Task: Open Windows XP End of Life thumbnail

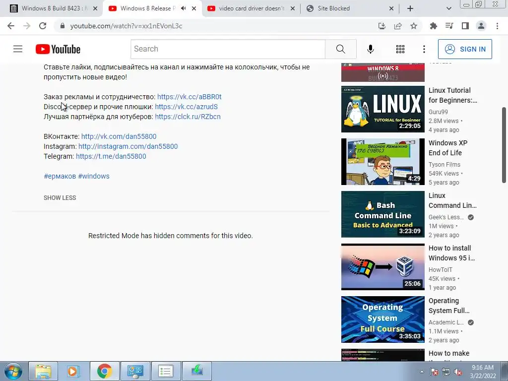Action: 382,162
